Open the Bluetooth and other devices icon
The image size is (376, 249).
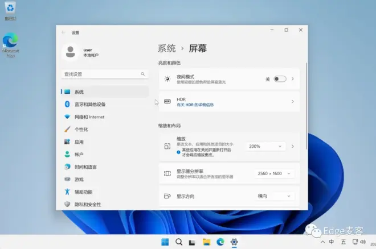(67, 104)
